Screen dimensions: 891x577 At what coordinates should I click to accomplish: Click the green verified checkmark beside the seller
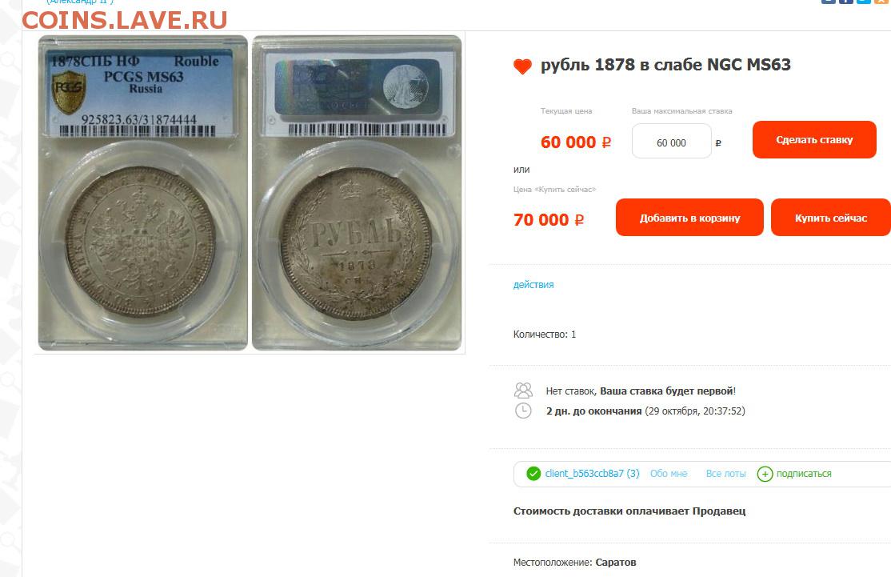click(x=533, y=473)
